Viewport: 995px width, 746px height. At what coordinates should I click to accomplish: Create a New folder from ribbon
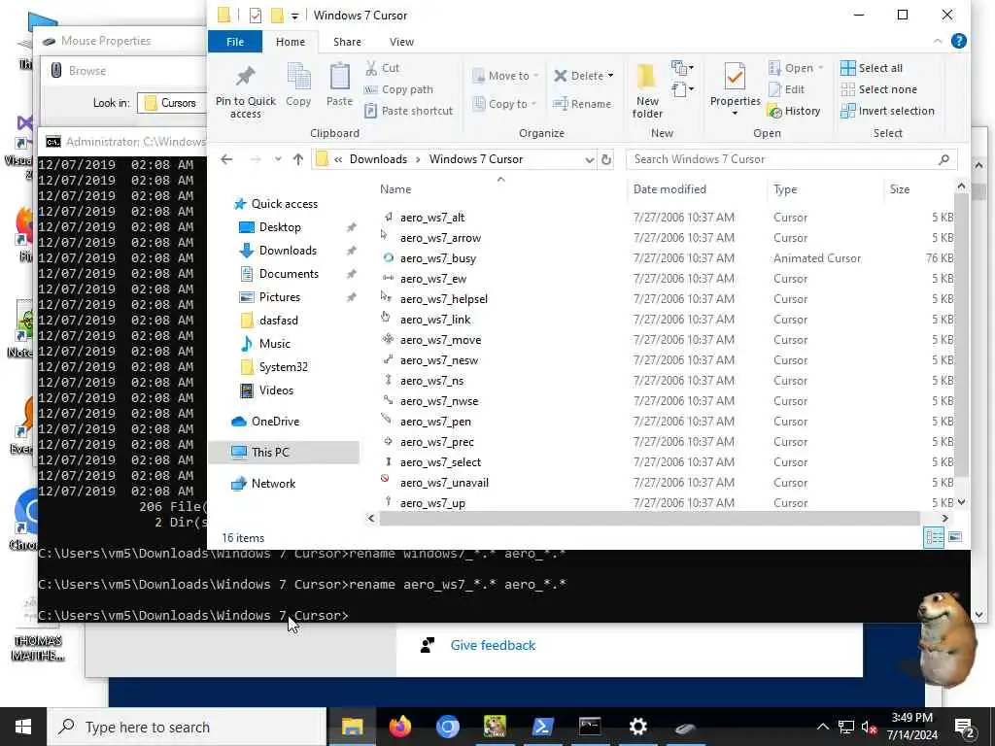tap(646, 90)
